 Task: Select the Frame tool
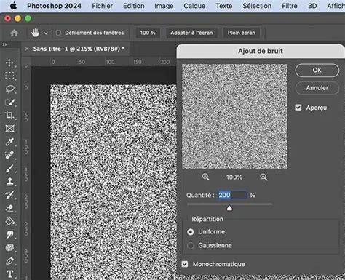9,129
